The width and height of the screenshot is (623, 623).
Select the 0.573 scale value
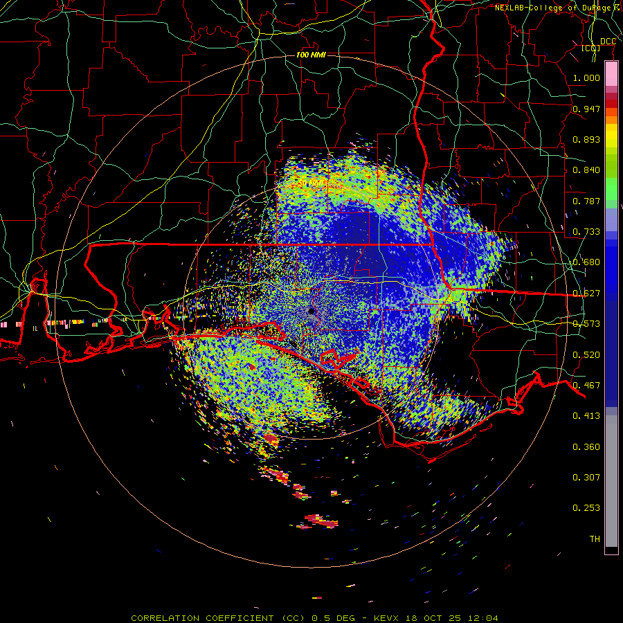tap(586, 324)
